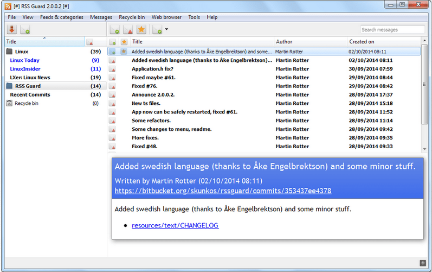Sort messages by the importance star column header

pyautogui.click(x=124, y=42)
